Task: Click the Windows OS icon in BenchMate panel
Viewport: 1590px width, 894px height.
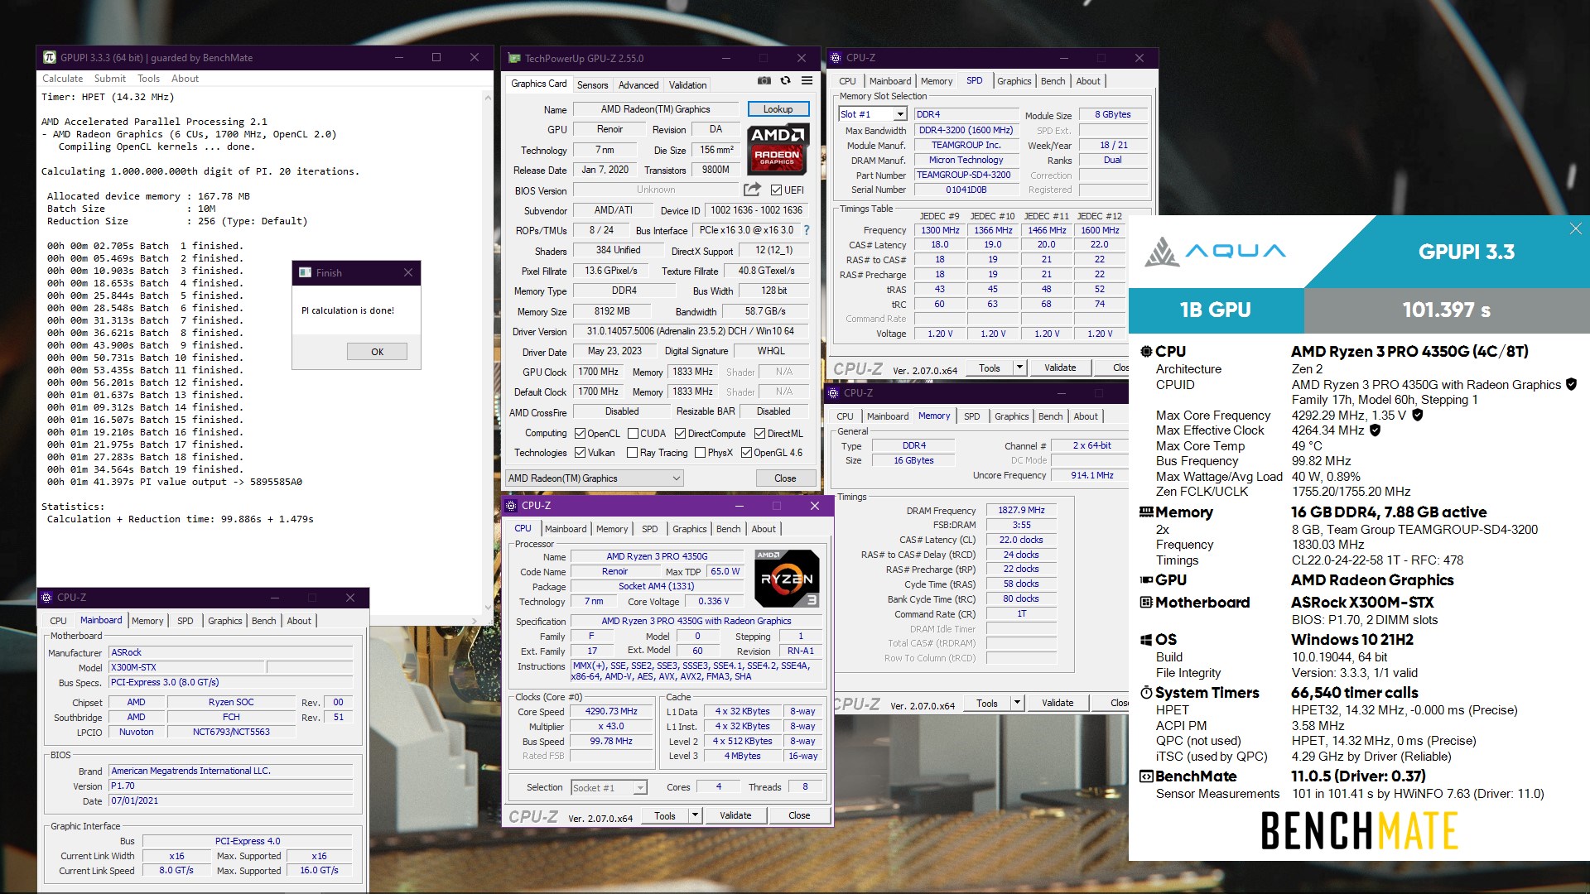Action: coord(1146,640)
